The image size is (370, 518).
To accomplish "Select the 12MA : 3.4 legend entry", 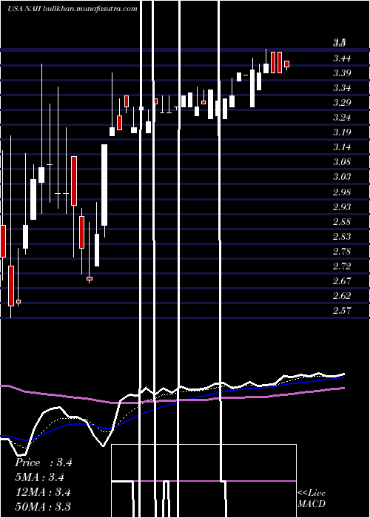I will [x=43, y=492].
